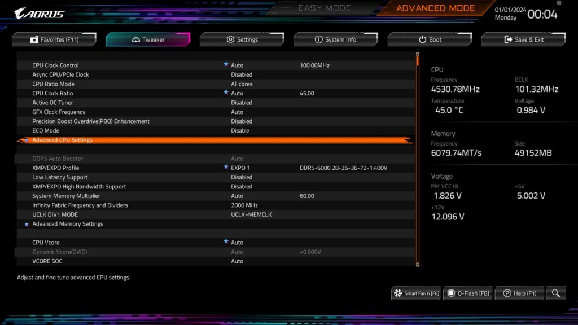
Task: Click the CPU frequency 4530.78MHz readout
Action: click(456, 89)
